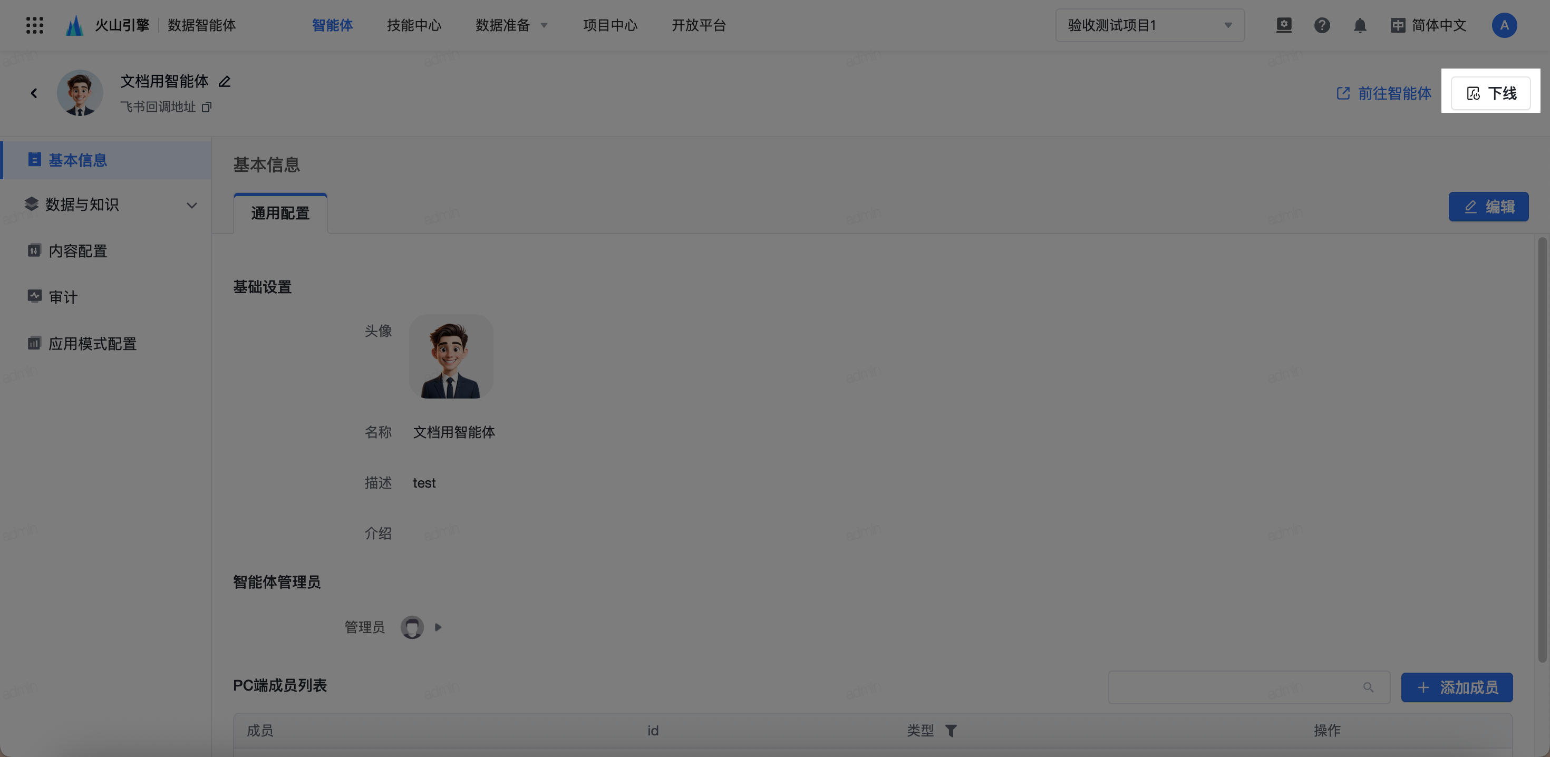Expand the administrator list triangle arrow
1550x757 pixels.
[438, 628]
